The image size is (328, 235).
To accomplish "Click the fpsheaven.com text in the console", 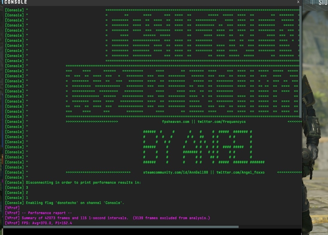I will coord(176,122).
